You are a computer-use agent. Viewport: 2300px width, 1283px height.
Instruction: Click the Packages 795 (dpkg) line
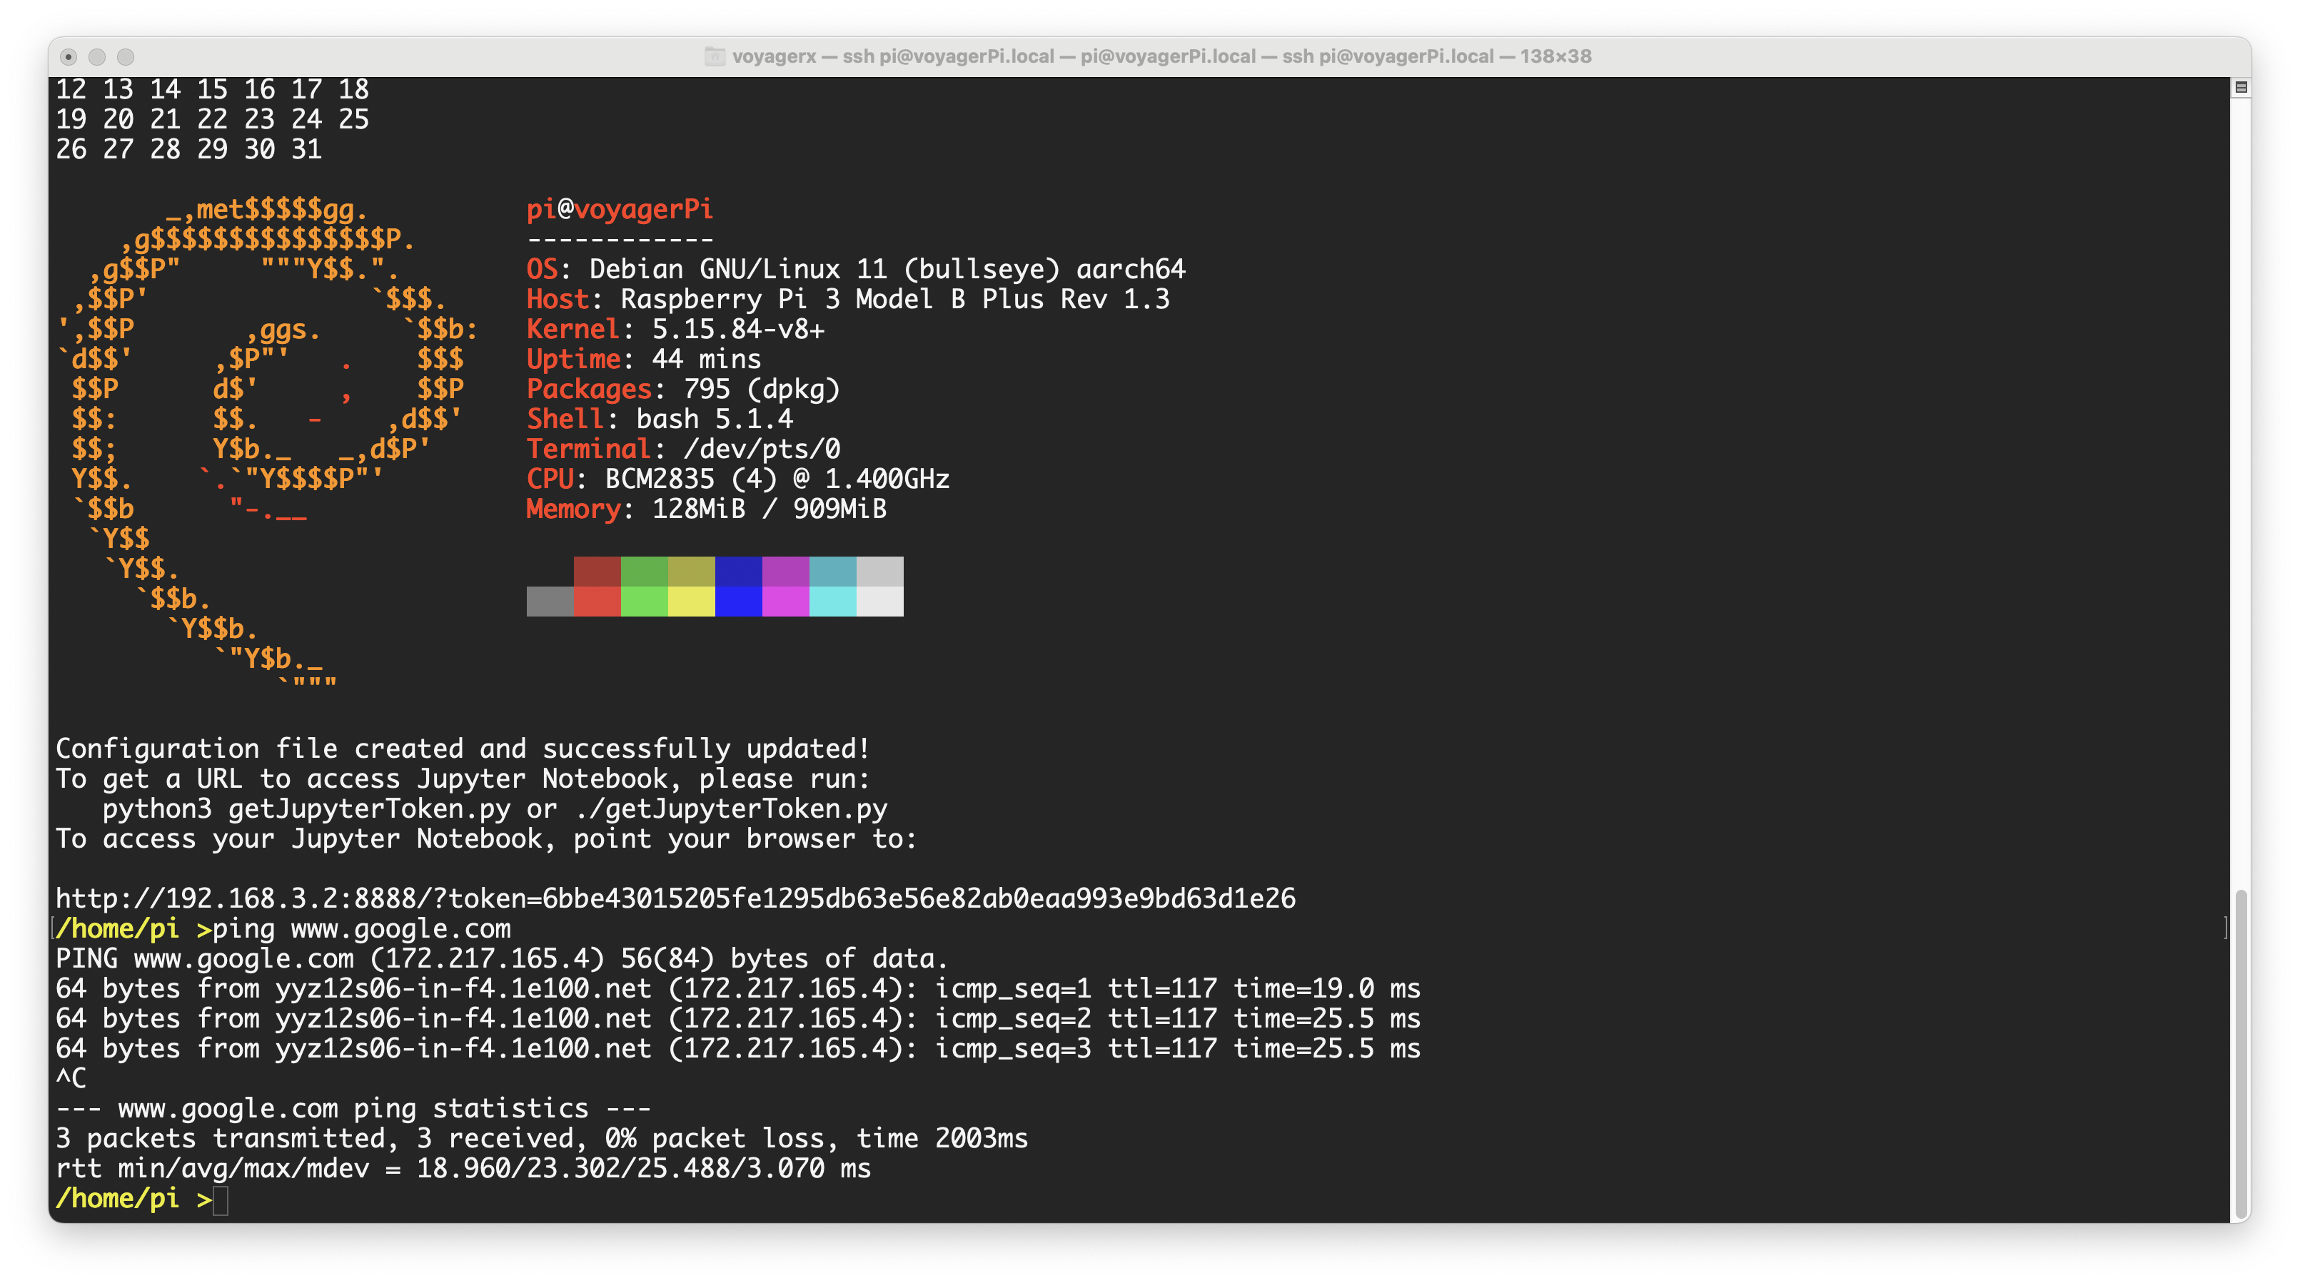[683, 389]
